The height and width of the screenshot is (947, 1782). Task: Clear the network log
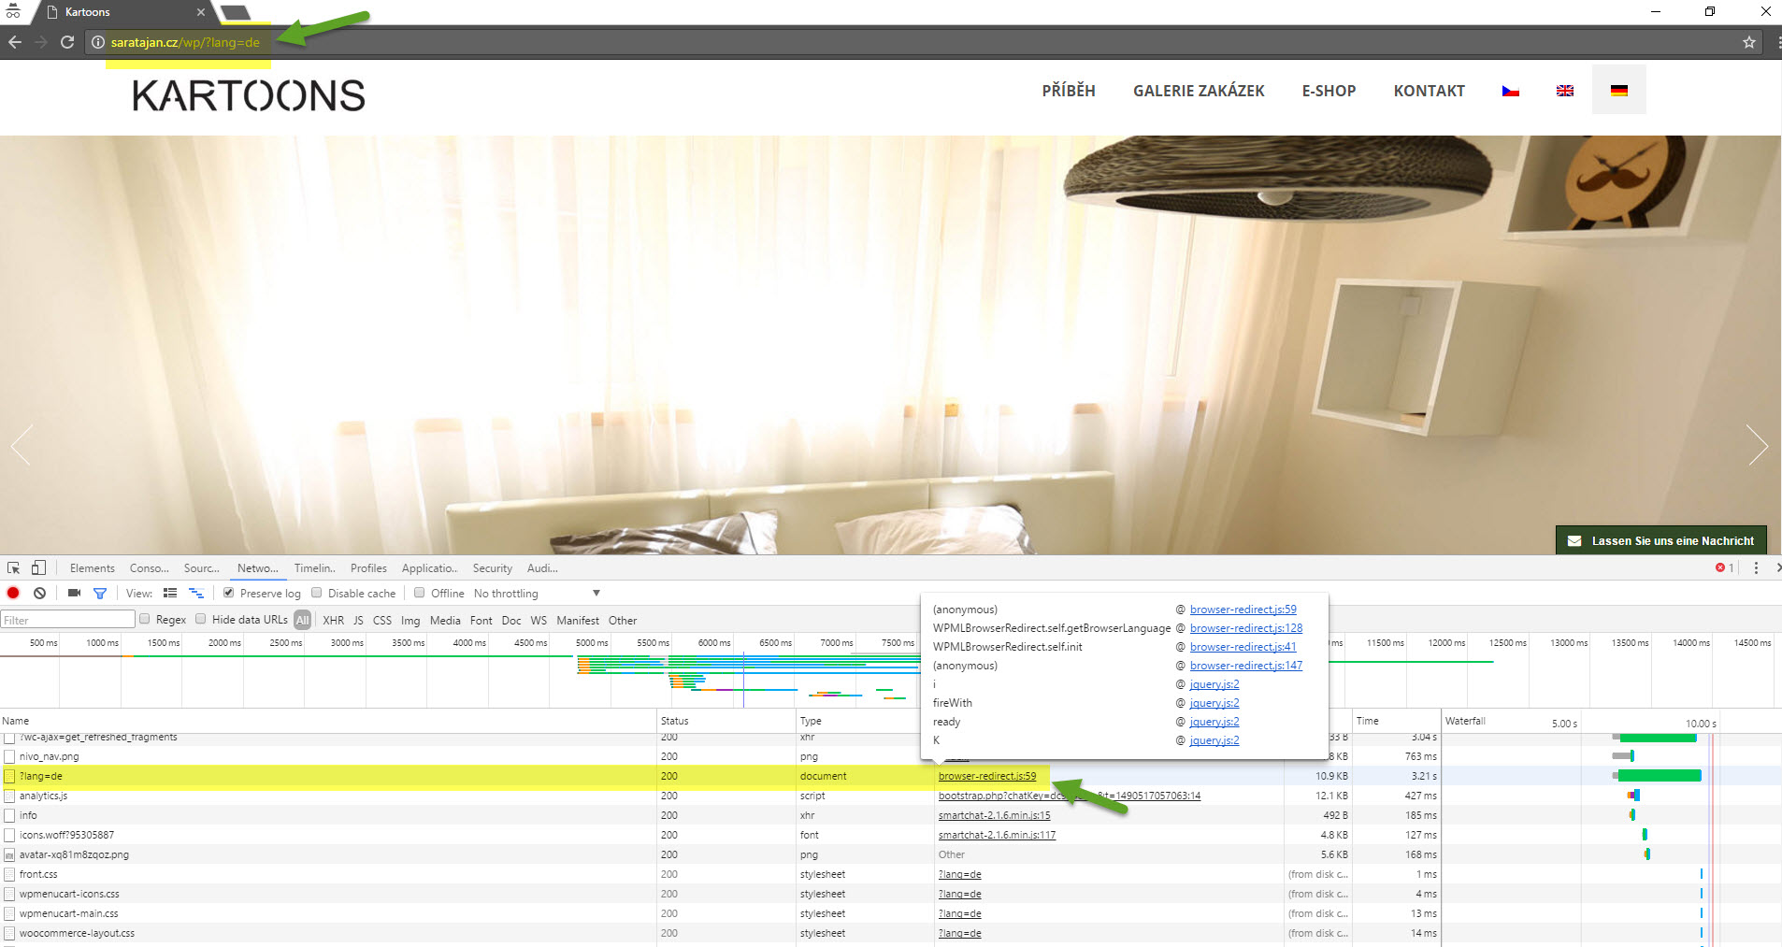click(x=39, y=593)
